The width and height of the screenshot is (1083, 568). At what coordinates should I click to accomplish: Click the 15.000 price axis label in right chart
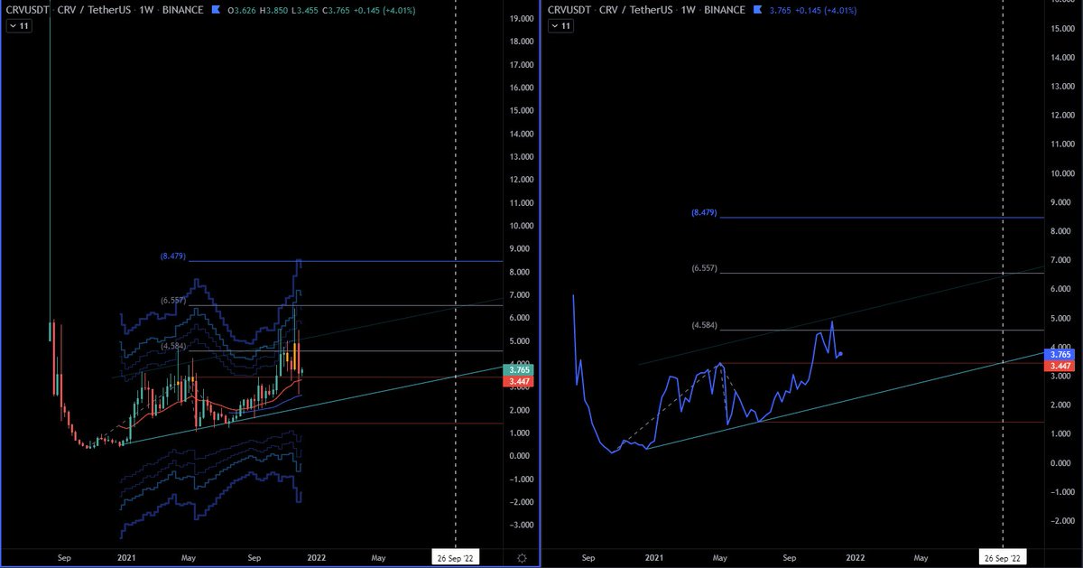1060,29
